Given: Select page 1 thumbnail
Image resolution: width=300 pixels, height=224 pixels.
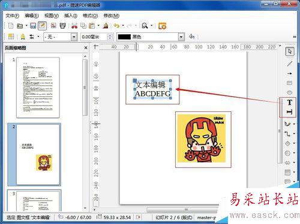Looking at the screenshot, I should tap(38, 87).
